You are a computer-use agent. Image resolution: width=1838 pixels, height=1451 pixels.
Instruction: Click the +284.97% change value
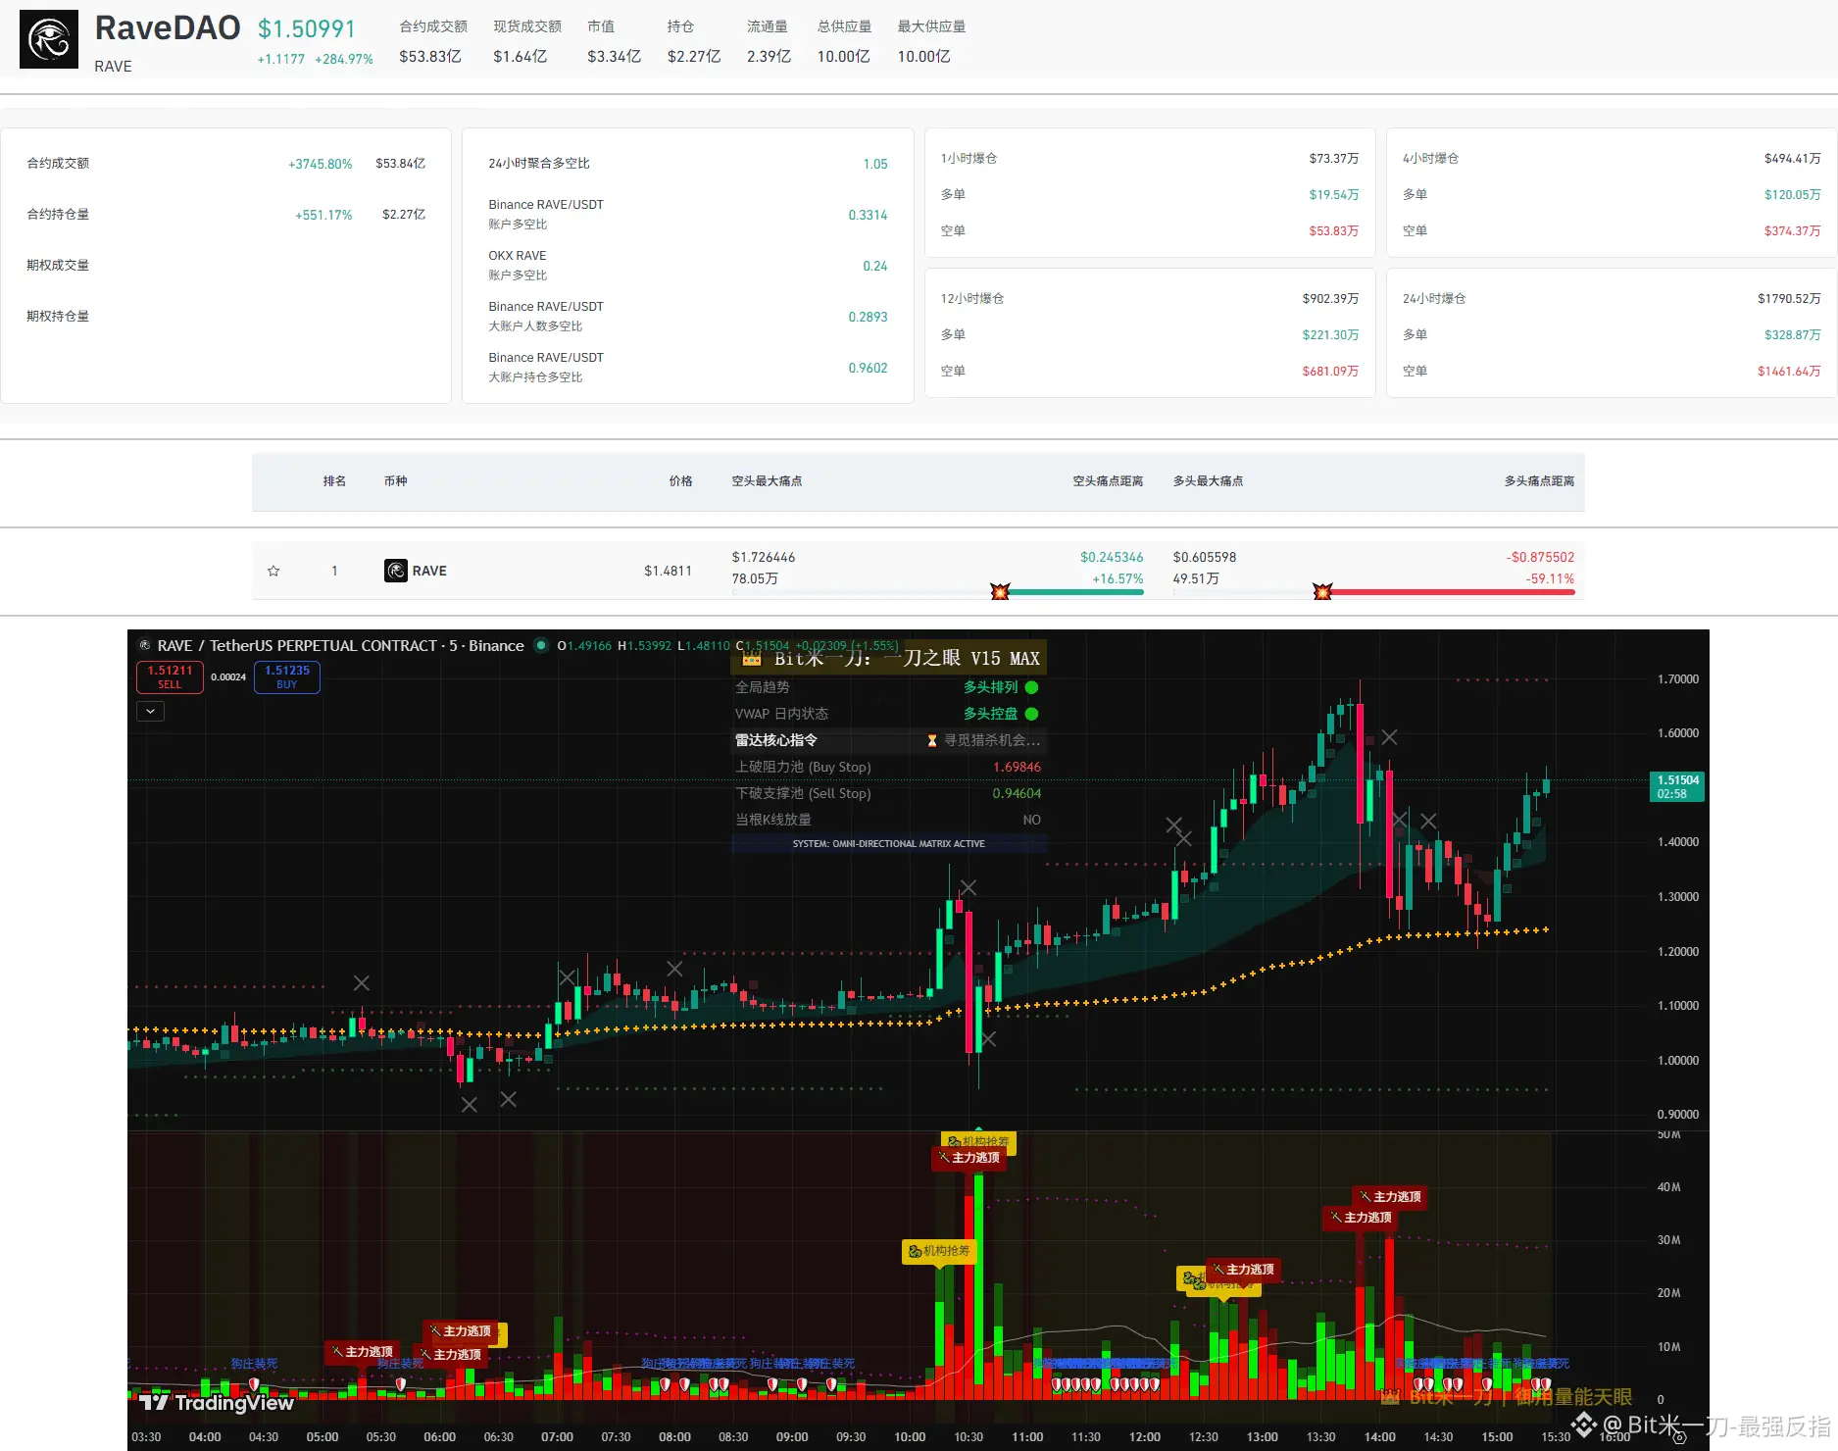pos(344,59)
